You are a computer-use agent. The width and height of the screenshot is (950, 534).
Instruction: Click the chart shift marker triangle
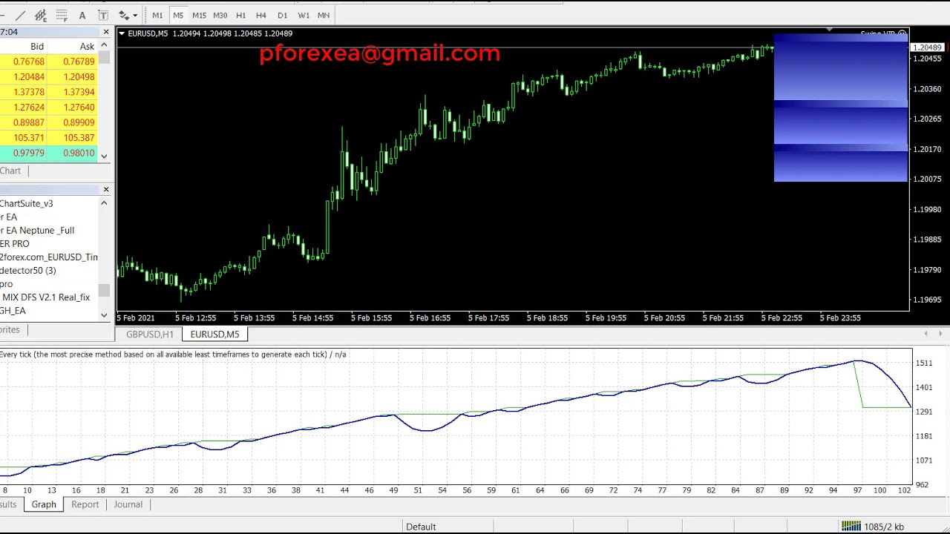829,31
